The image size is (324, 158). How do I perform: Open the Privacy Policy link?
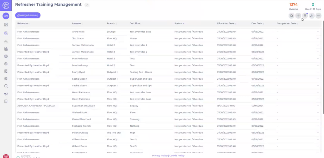click(x=160, y=155)
